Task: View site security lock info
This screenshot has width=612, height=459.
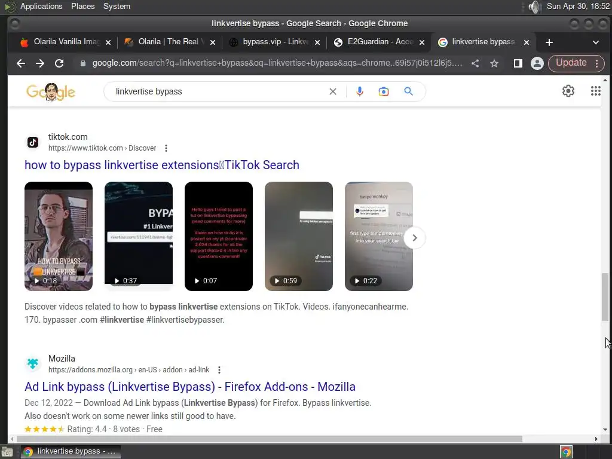Action: [x=82, y=63]
